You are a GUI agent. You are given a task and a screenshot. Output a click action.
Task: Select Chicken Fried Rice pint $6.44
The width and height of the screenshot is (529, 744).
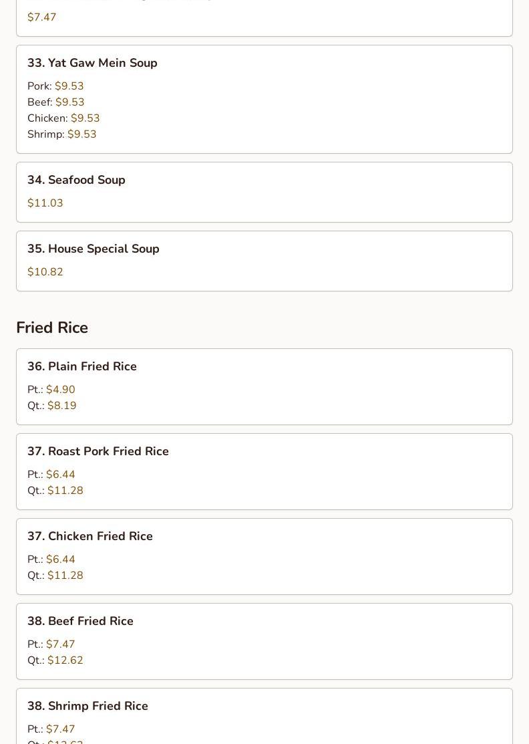click(x=51, y=560)
